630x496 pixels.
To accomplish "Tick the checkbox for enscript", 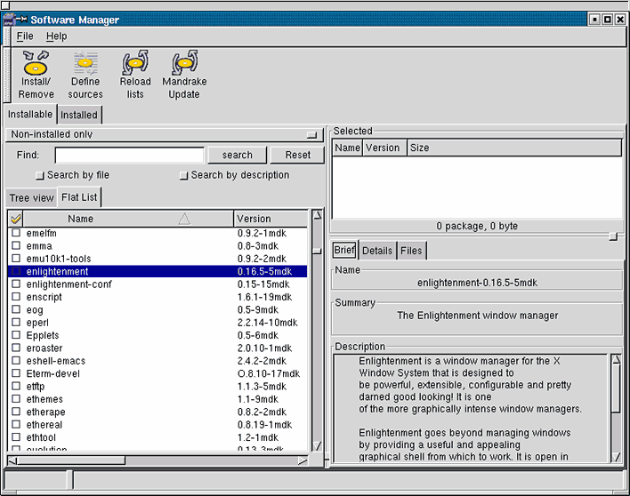I will (x=16, y=297).
